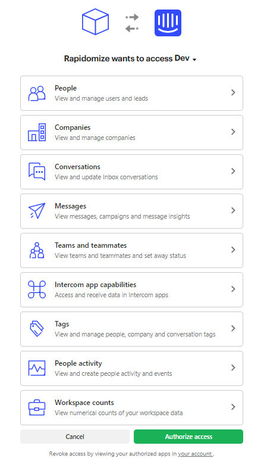
Task: Expand the Intercom app capabilities chevron
Action: click(233, 289)
